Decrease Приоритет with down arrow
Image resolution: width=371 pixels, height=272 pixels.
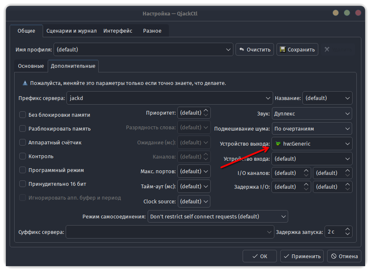[x=206, y=115]
